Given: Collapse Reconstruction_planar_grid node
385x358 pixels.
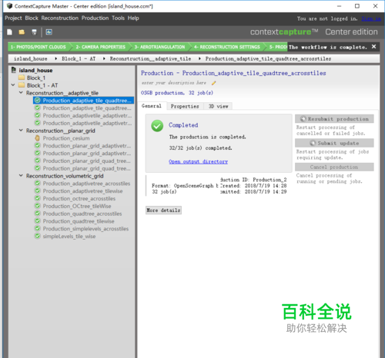Looking at the screenshot, I should click(21, 131).
